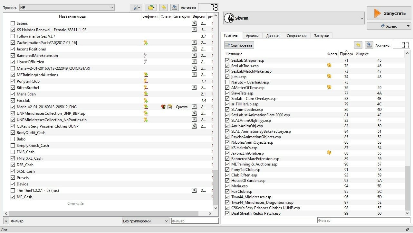Sort plugins by Название column header
Viewport: 413px width, 233px height.
(x=275, y=54)
